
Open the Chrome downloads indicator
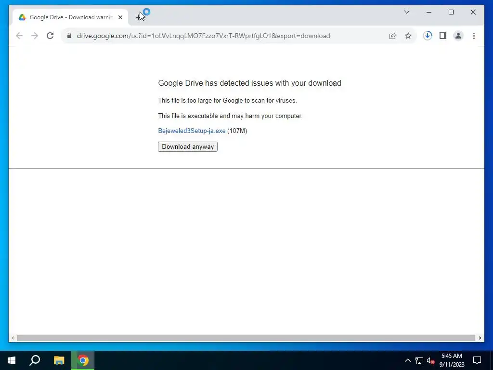tap(428, 36)
